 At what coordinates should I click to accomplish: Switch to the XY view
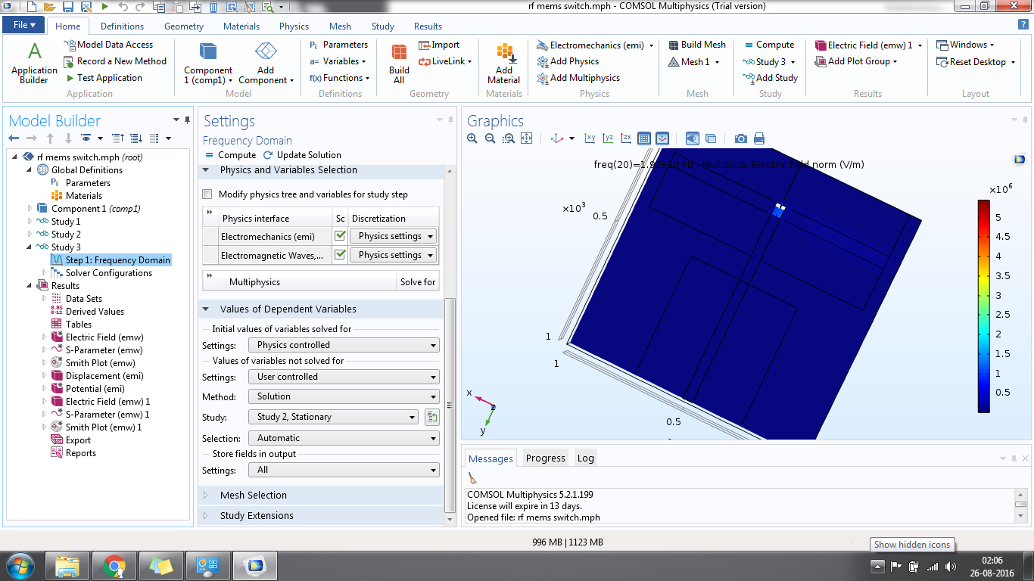590,138
